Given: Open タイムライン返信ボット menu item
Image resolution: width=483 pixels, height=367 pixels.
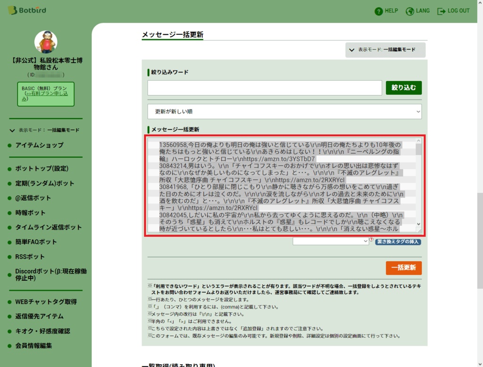Looking at the screenshot, I should pyautogui.click(x=49, y=228).
